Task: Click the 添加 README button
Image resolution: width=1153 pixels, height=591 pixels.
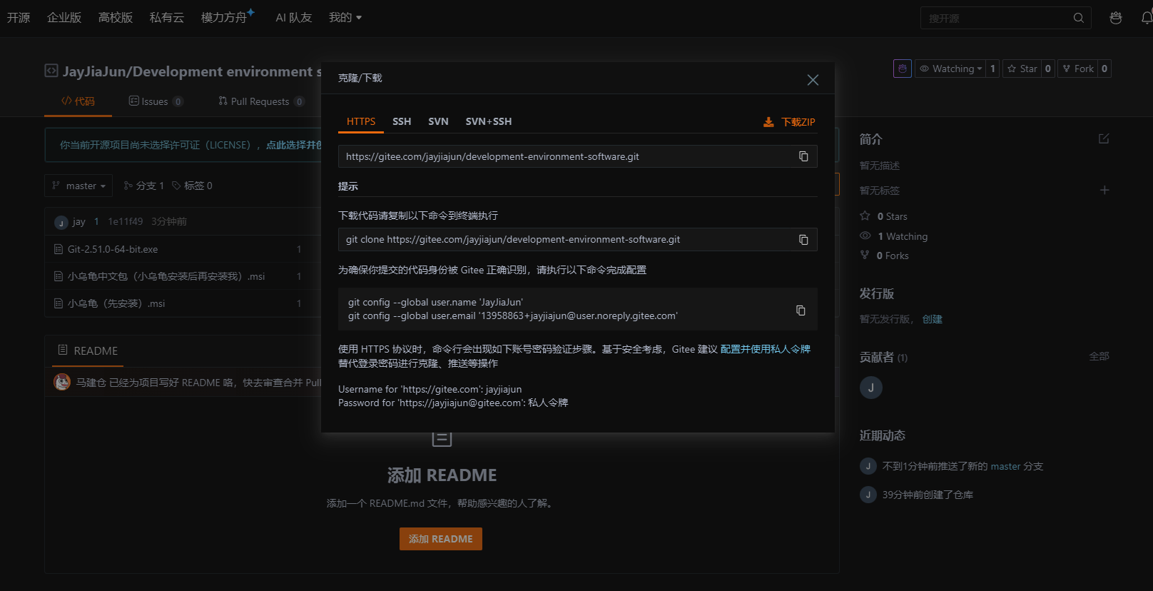Action: pyautogui.click(x=441, y=539)
